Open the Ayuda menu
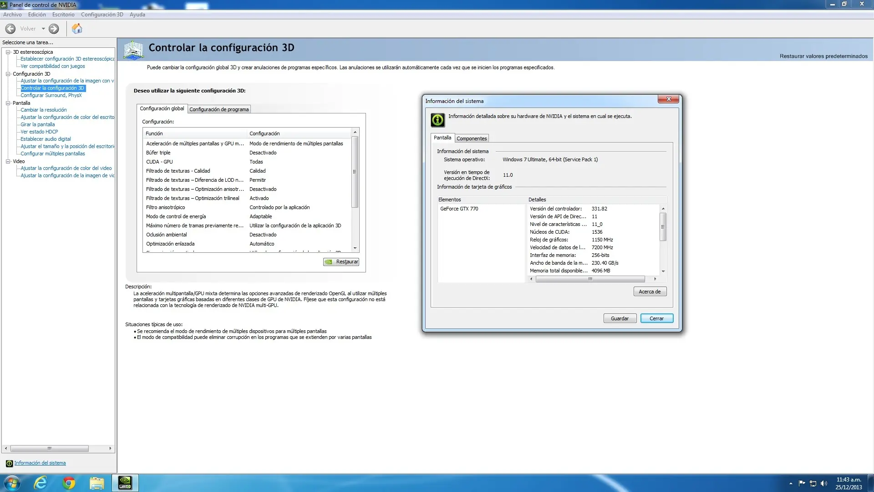This screenshot has width=874, height=492. (x=137, y=15)
